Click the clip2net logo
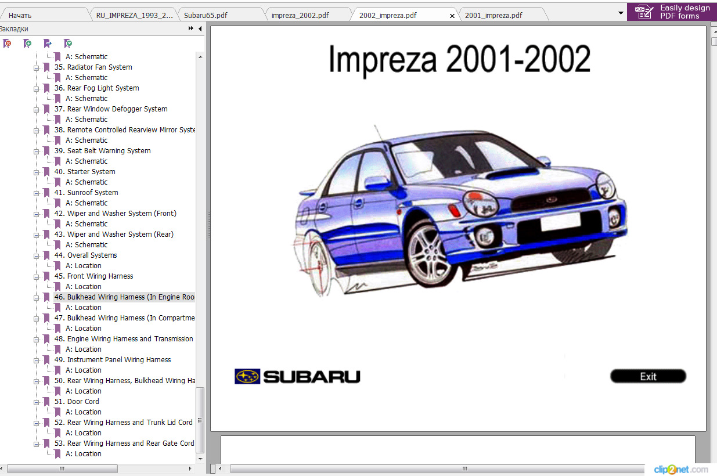The image size is (717, 476). 681,469
